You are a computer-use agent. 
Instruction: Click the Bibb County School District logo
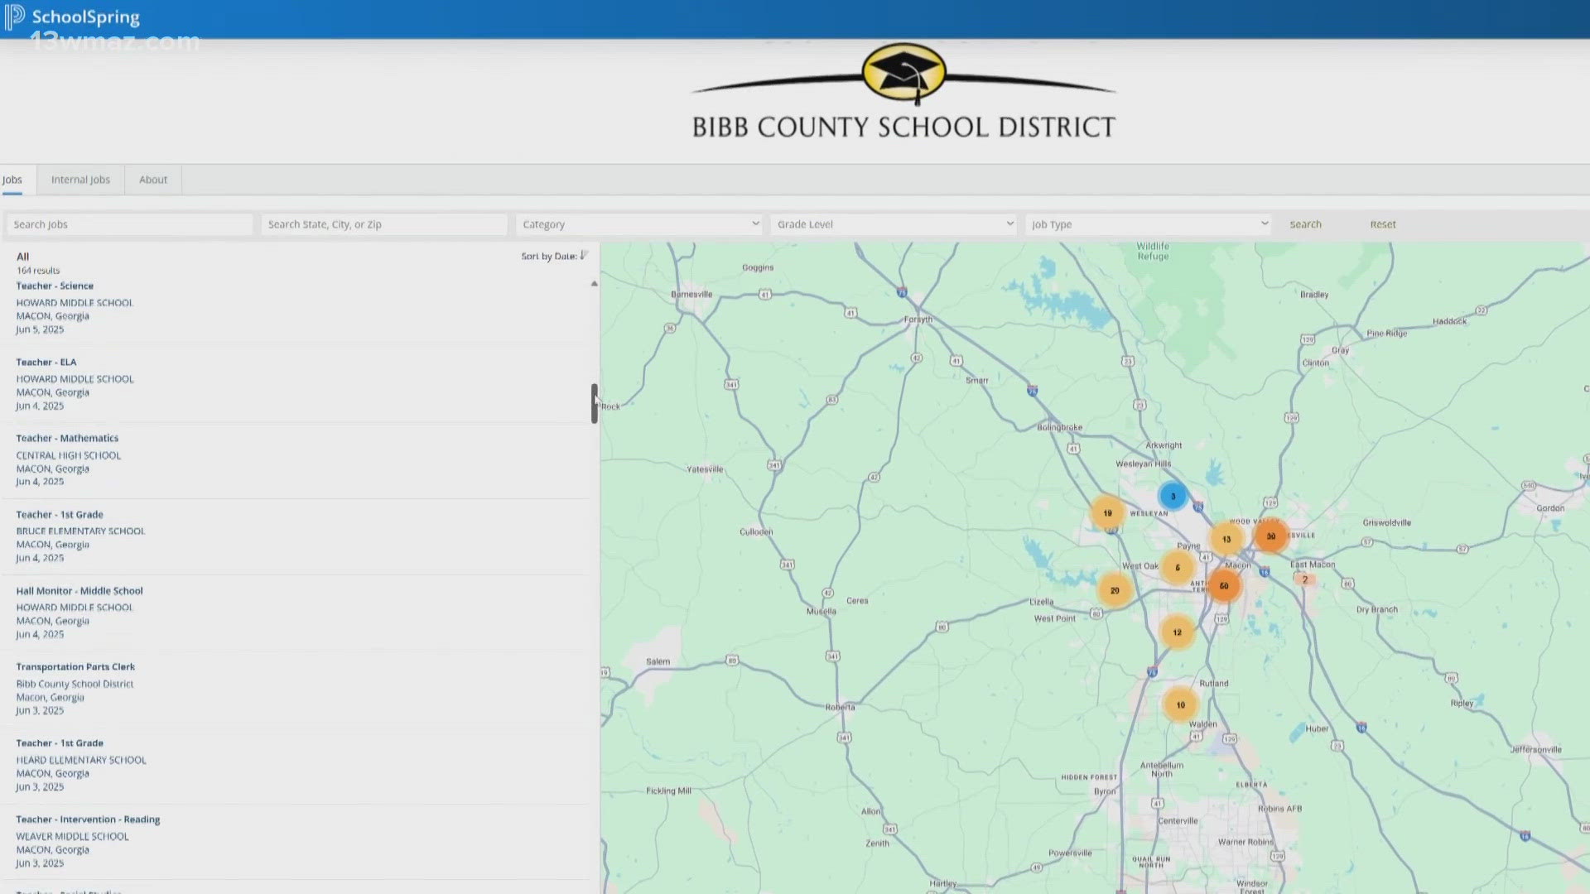[x=903, y=91]
